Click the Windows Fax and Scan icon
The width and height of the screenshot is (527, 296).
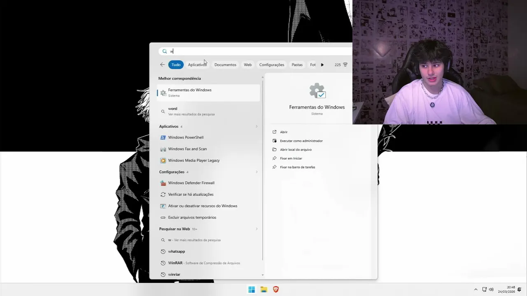pyautogui.click(x=163, y=149)
